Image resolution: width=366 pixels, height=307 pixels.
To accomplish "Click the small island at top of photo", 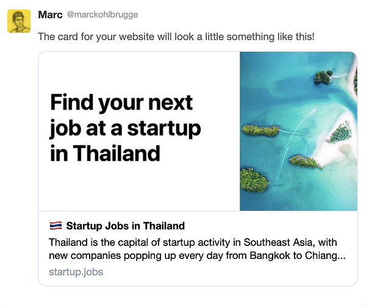I will click(322, 77).
